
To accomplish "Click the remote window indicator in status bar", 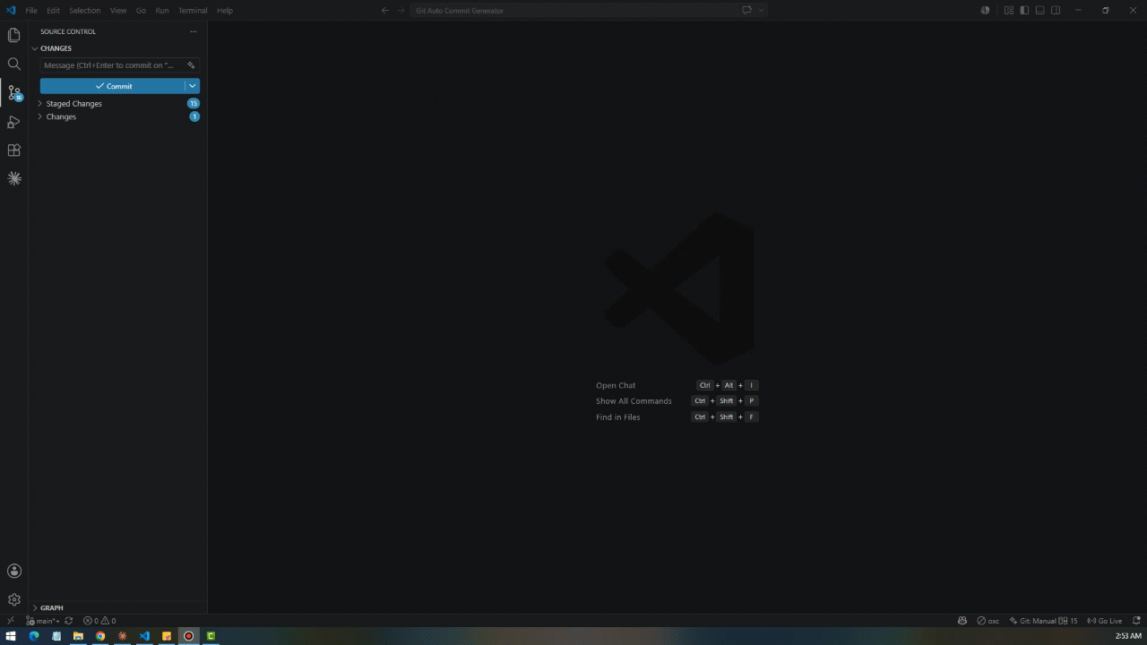I will pyautogui.click(x=10, y=621).
